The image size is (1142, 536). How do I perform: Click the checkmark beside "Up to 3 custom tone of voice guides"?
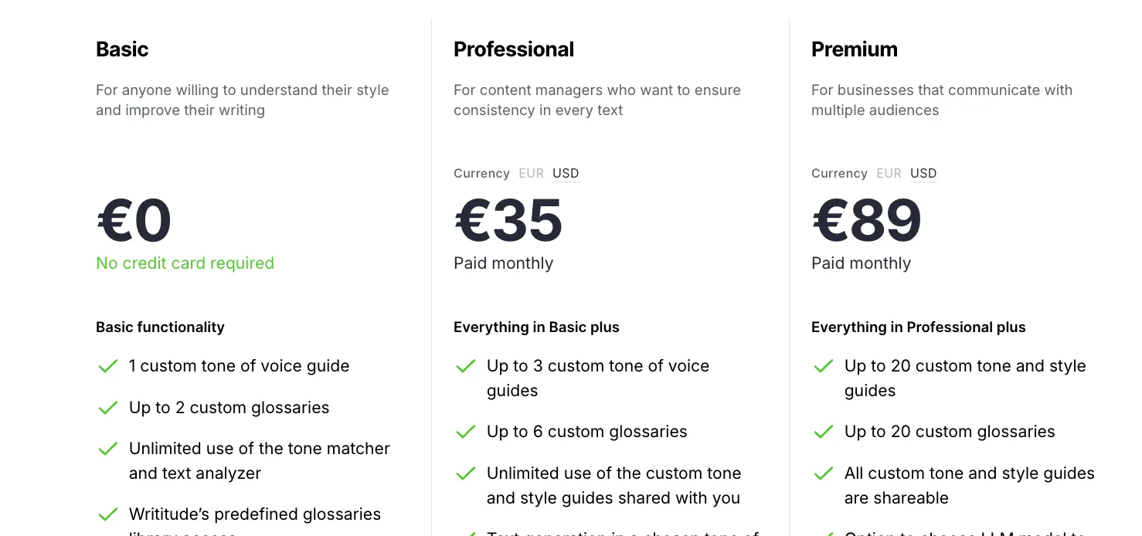(x=466, y=366)
